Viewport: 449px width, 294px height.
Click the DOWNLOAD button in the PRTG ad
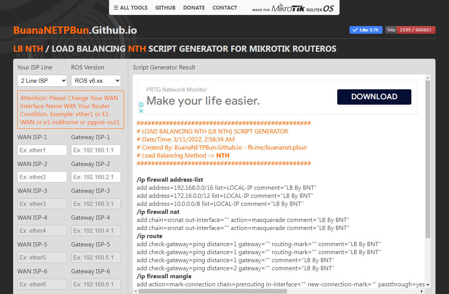[x=374, y=97]
